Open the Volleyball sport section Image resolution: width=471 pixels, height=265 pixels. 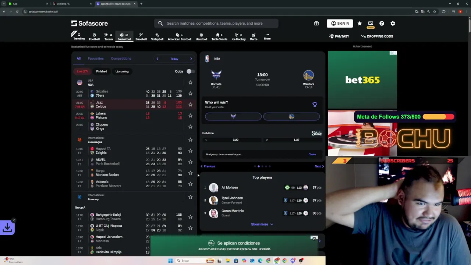[x=157, y=36]
